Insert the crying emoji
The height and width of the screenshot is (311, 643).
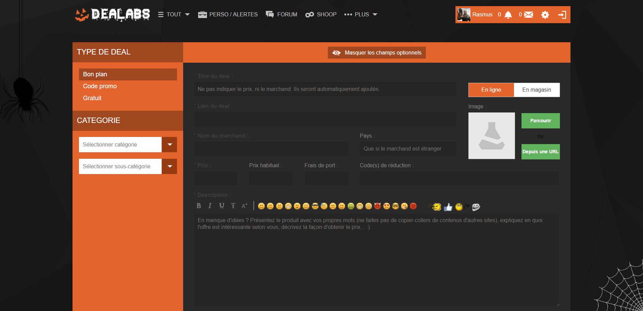click(369, 206)
